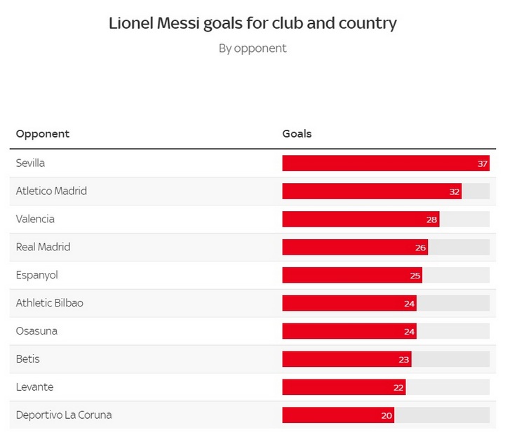Click the Osasuna 24 goals bar

tap(349, 332)
